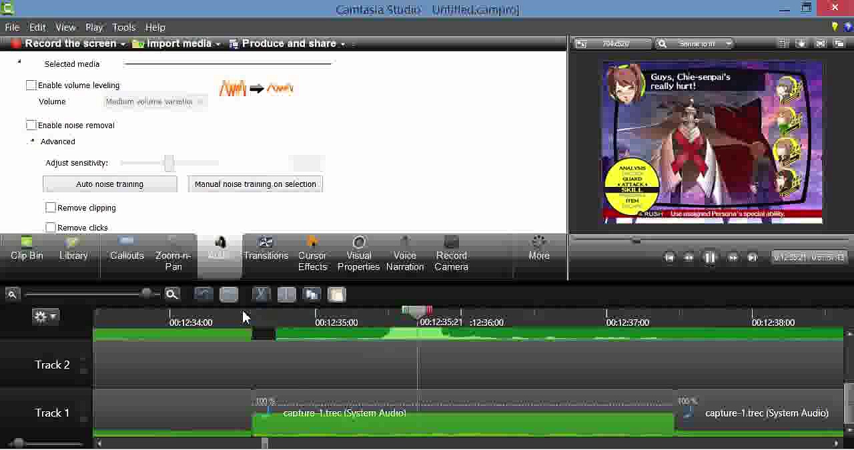Enable volume leveling checkbox
The height and width of the screenshot is (450, 854).
coord(31,85)
